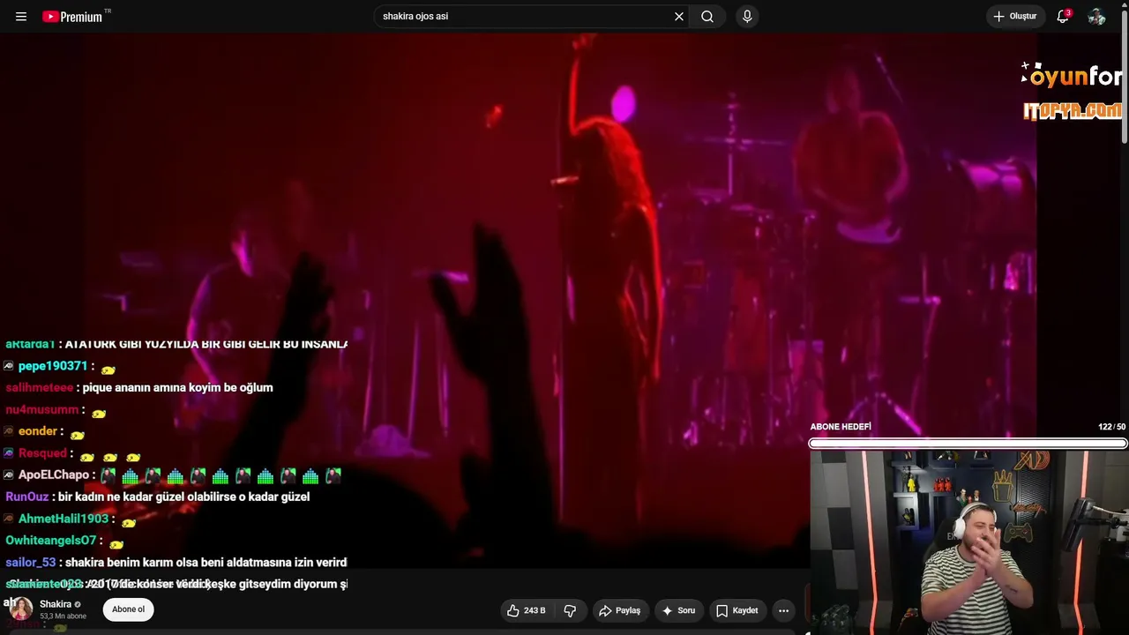1129x635 pixels.
Task: Click the '53,3 Mn abone' subscriber count
Action: point(63,616)
